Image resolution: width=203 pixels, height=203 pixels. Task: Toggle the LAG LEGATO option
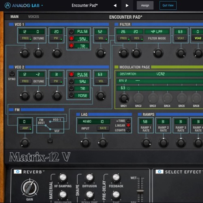pyautogui.click(x=128, y=130)
